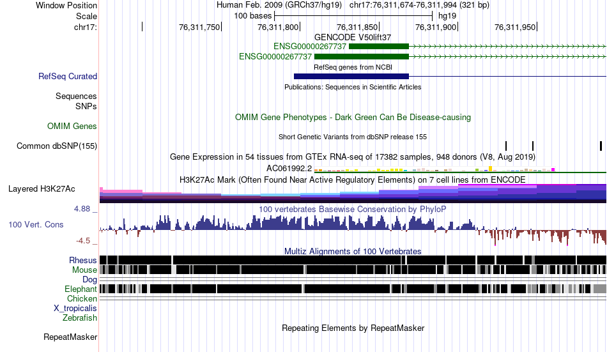Screen dimensions: 607x352
Task: Click the Elephant alignment label
Action: click(81, 289)
